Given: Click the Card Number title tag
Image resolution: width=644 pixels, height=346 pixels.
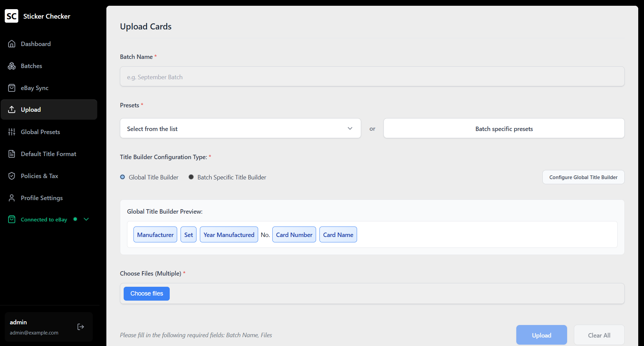Looking at the screenshot, I should (294, 234).
